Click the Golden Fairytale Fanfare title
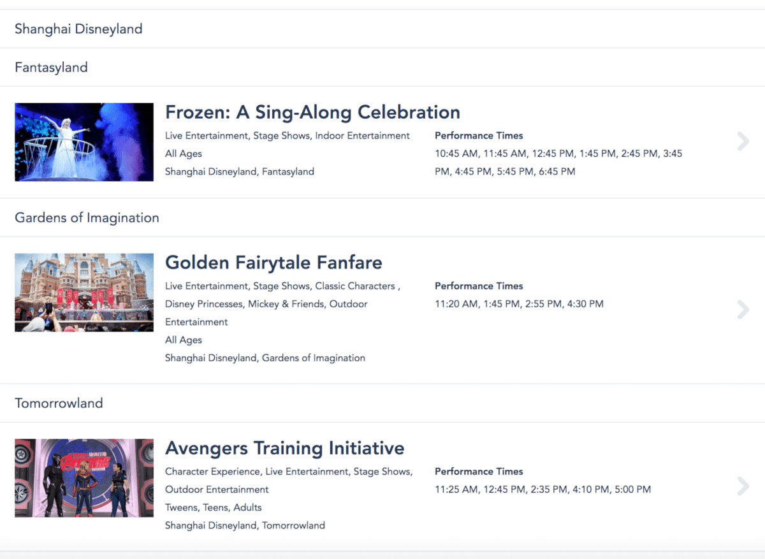Viewport: 765px width, 559px height. pyautogui.click(x=273, y=263)
